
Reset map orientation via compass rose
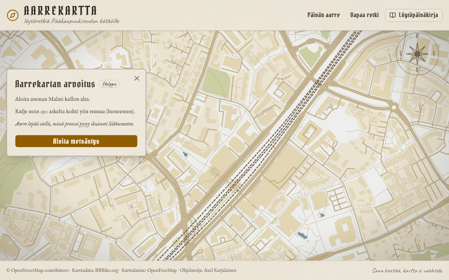[417, 53]
